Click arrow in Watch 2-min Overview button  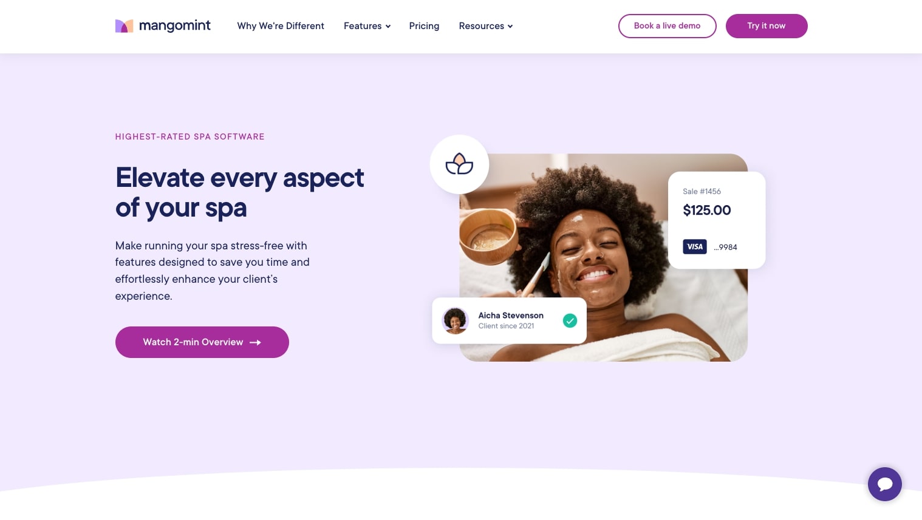255,342
